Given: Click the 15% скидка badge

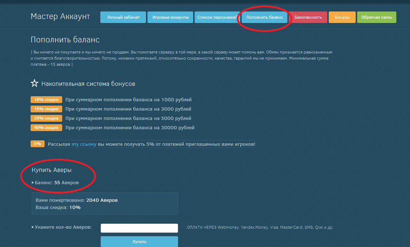Looking at the screenshot, I should [x=46, y=109].
